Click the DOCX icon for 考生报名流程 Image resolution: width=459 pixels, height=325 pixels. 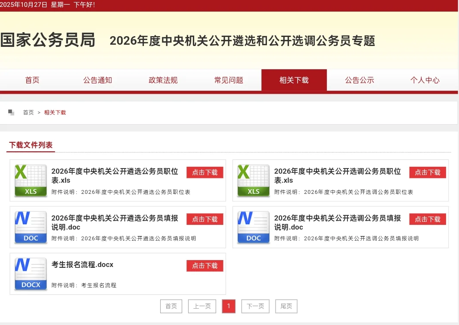[31, 273]
